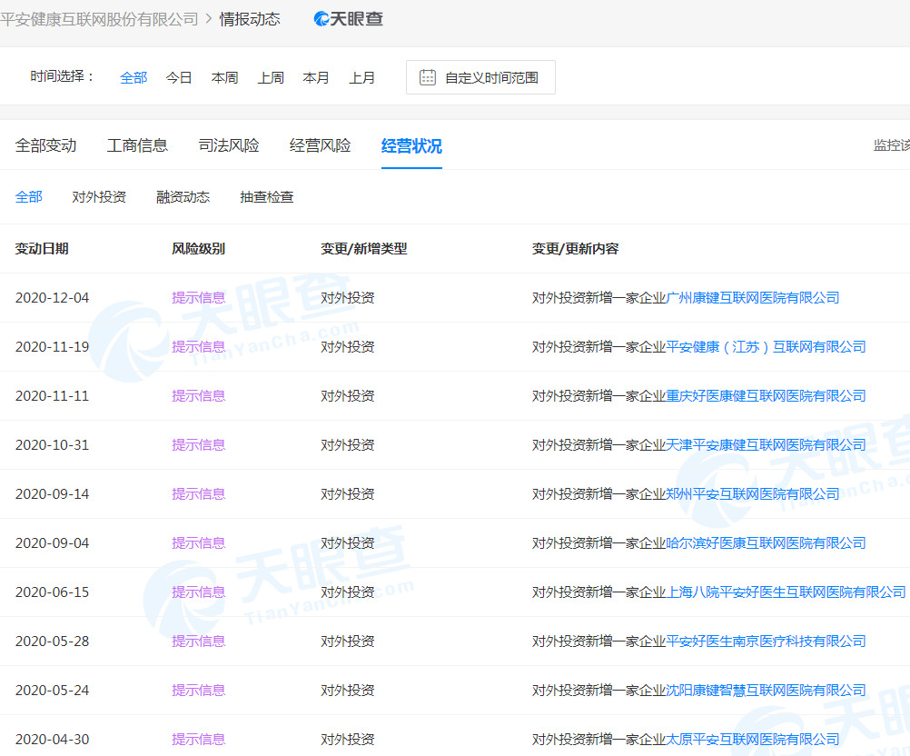Select the 本周 time filter
The height and width of the screenshot is (756, 910).
click(x=224, y=77)
